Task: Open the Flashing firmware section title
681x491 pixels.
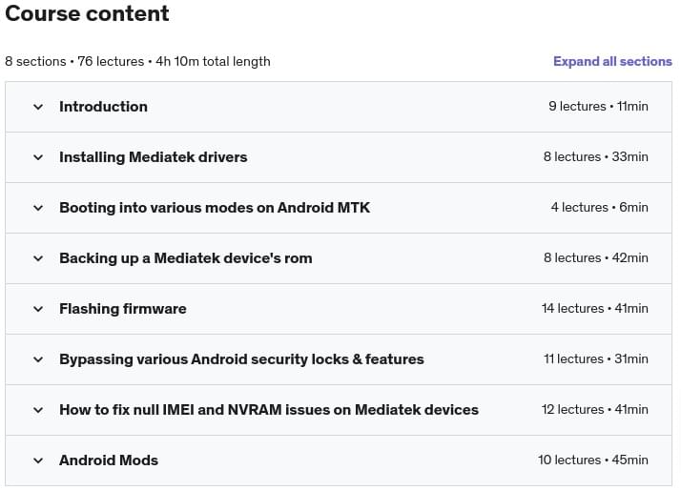Action: [x=123, y=309]
